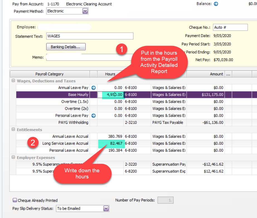The width and height of the screenshot is (257, 218).
Task: Open Annual Leave Pay detail arrow
Action: pos(93,88)
